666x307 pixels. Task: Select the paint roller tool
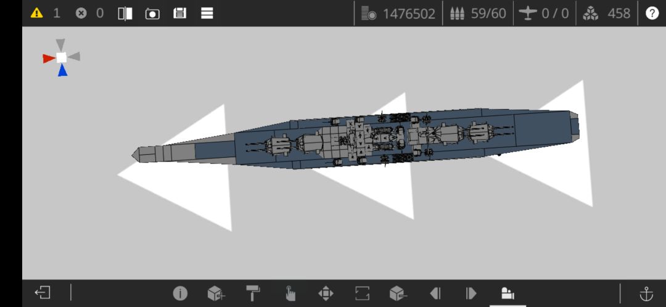coord(253,293)
